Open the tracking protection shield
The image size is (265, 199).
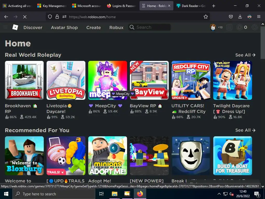50,17
